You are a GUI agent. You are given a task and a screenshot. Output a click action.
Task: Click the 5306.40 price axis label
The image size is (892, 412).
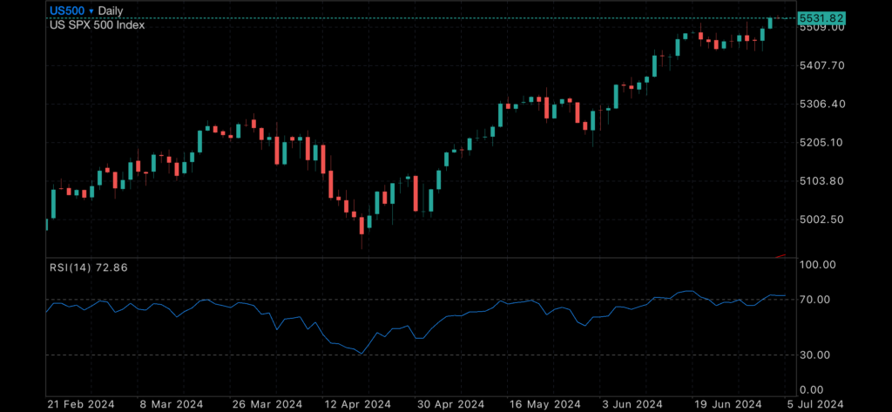(x=821, y=105)
